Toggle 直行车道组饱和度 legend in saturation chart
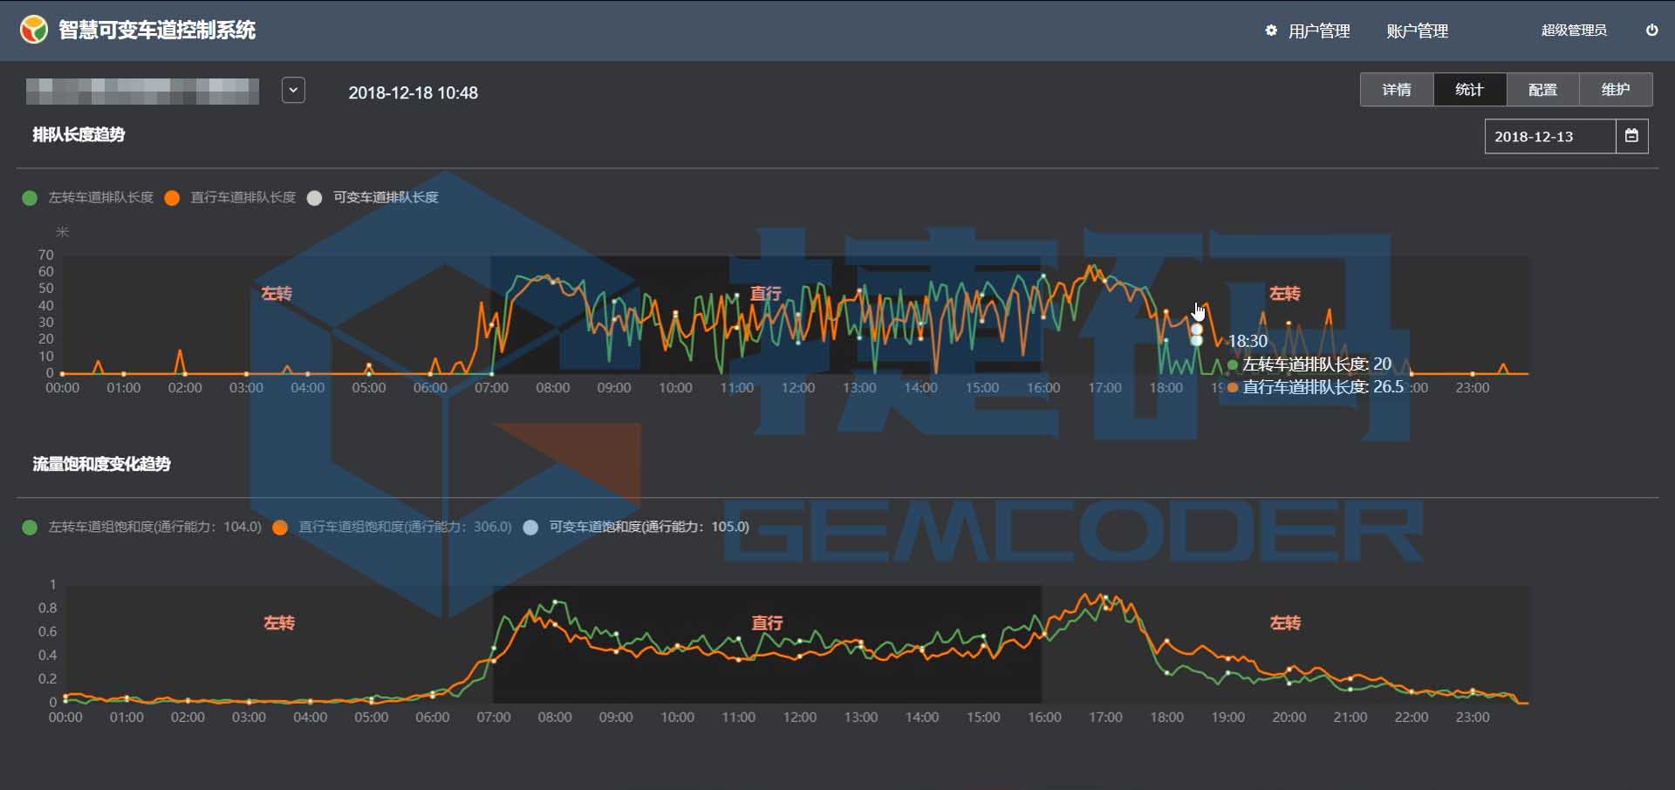 tap(393, 527)
